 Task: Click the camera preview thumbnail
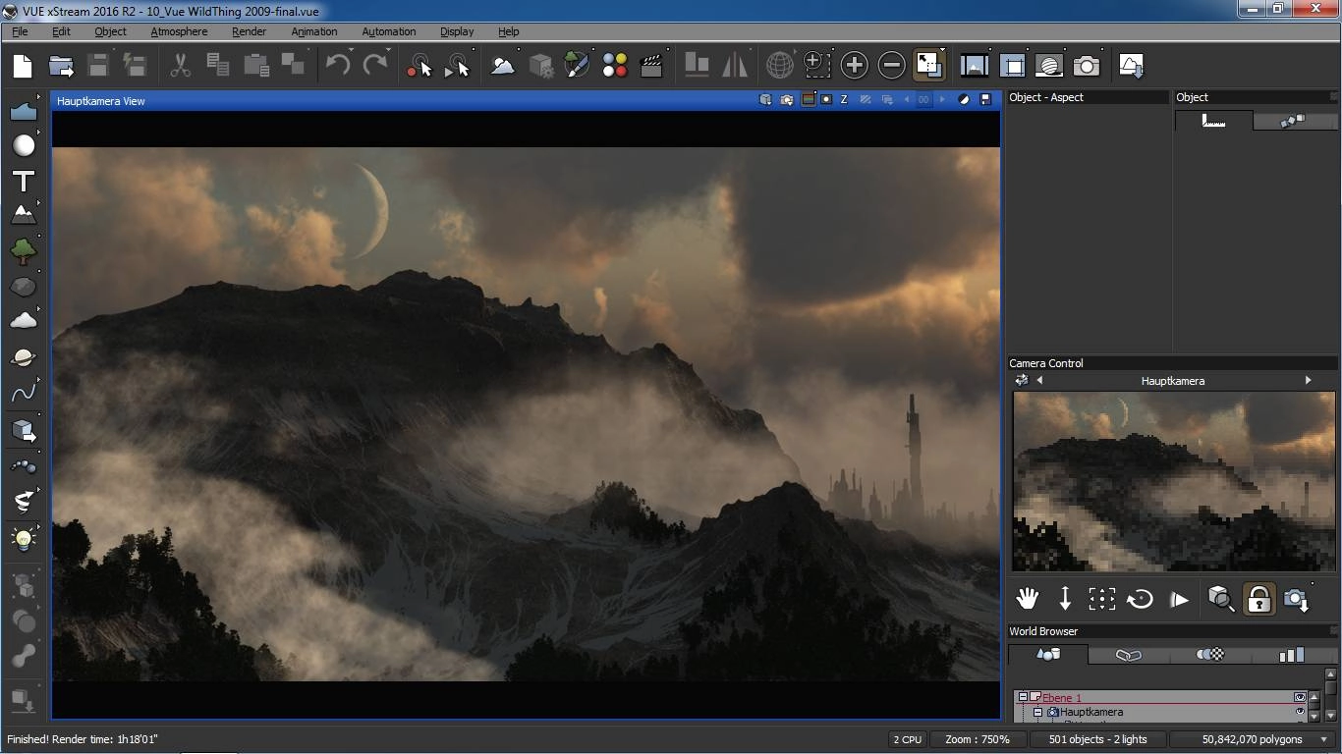coord(1174,481)
